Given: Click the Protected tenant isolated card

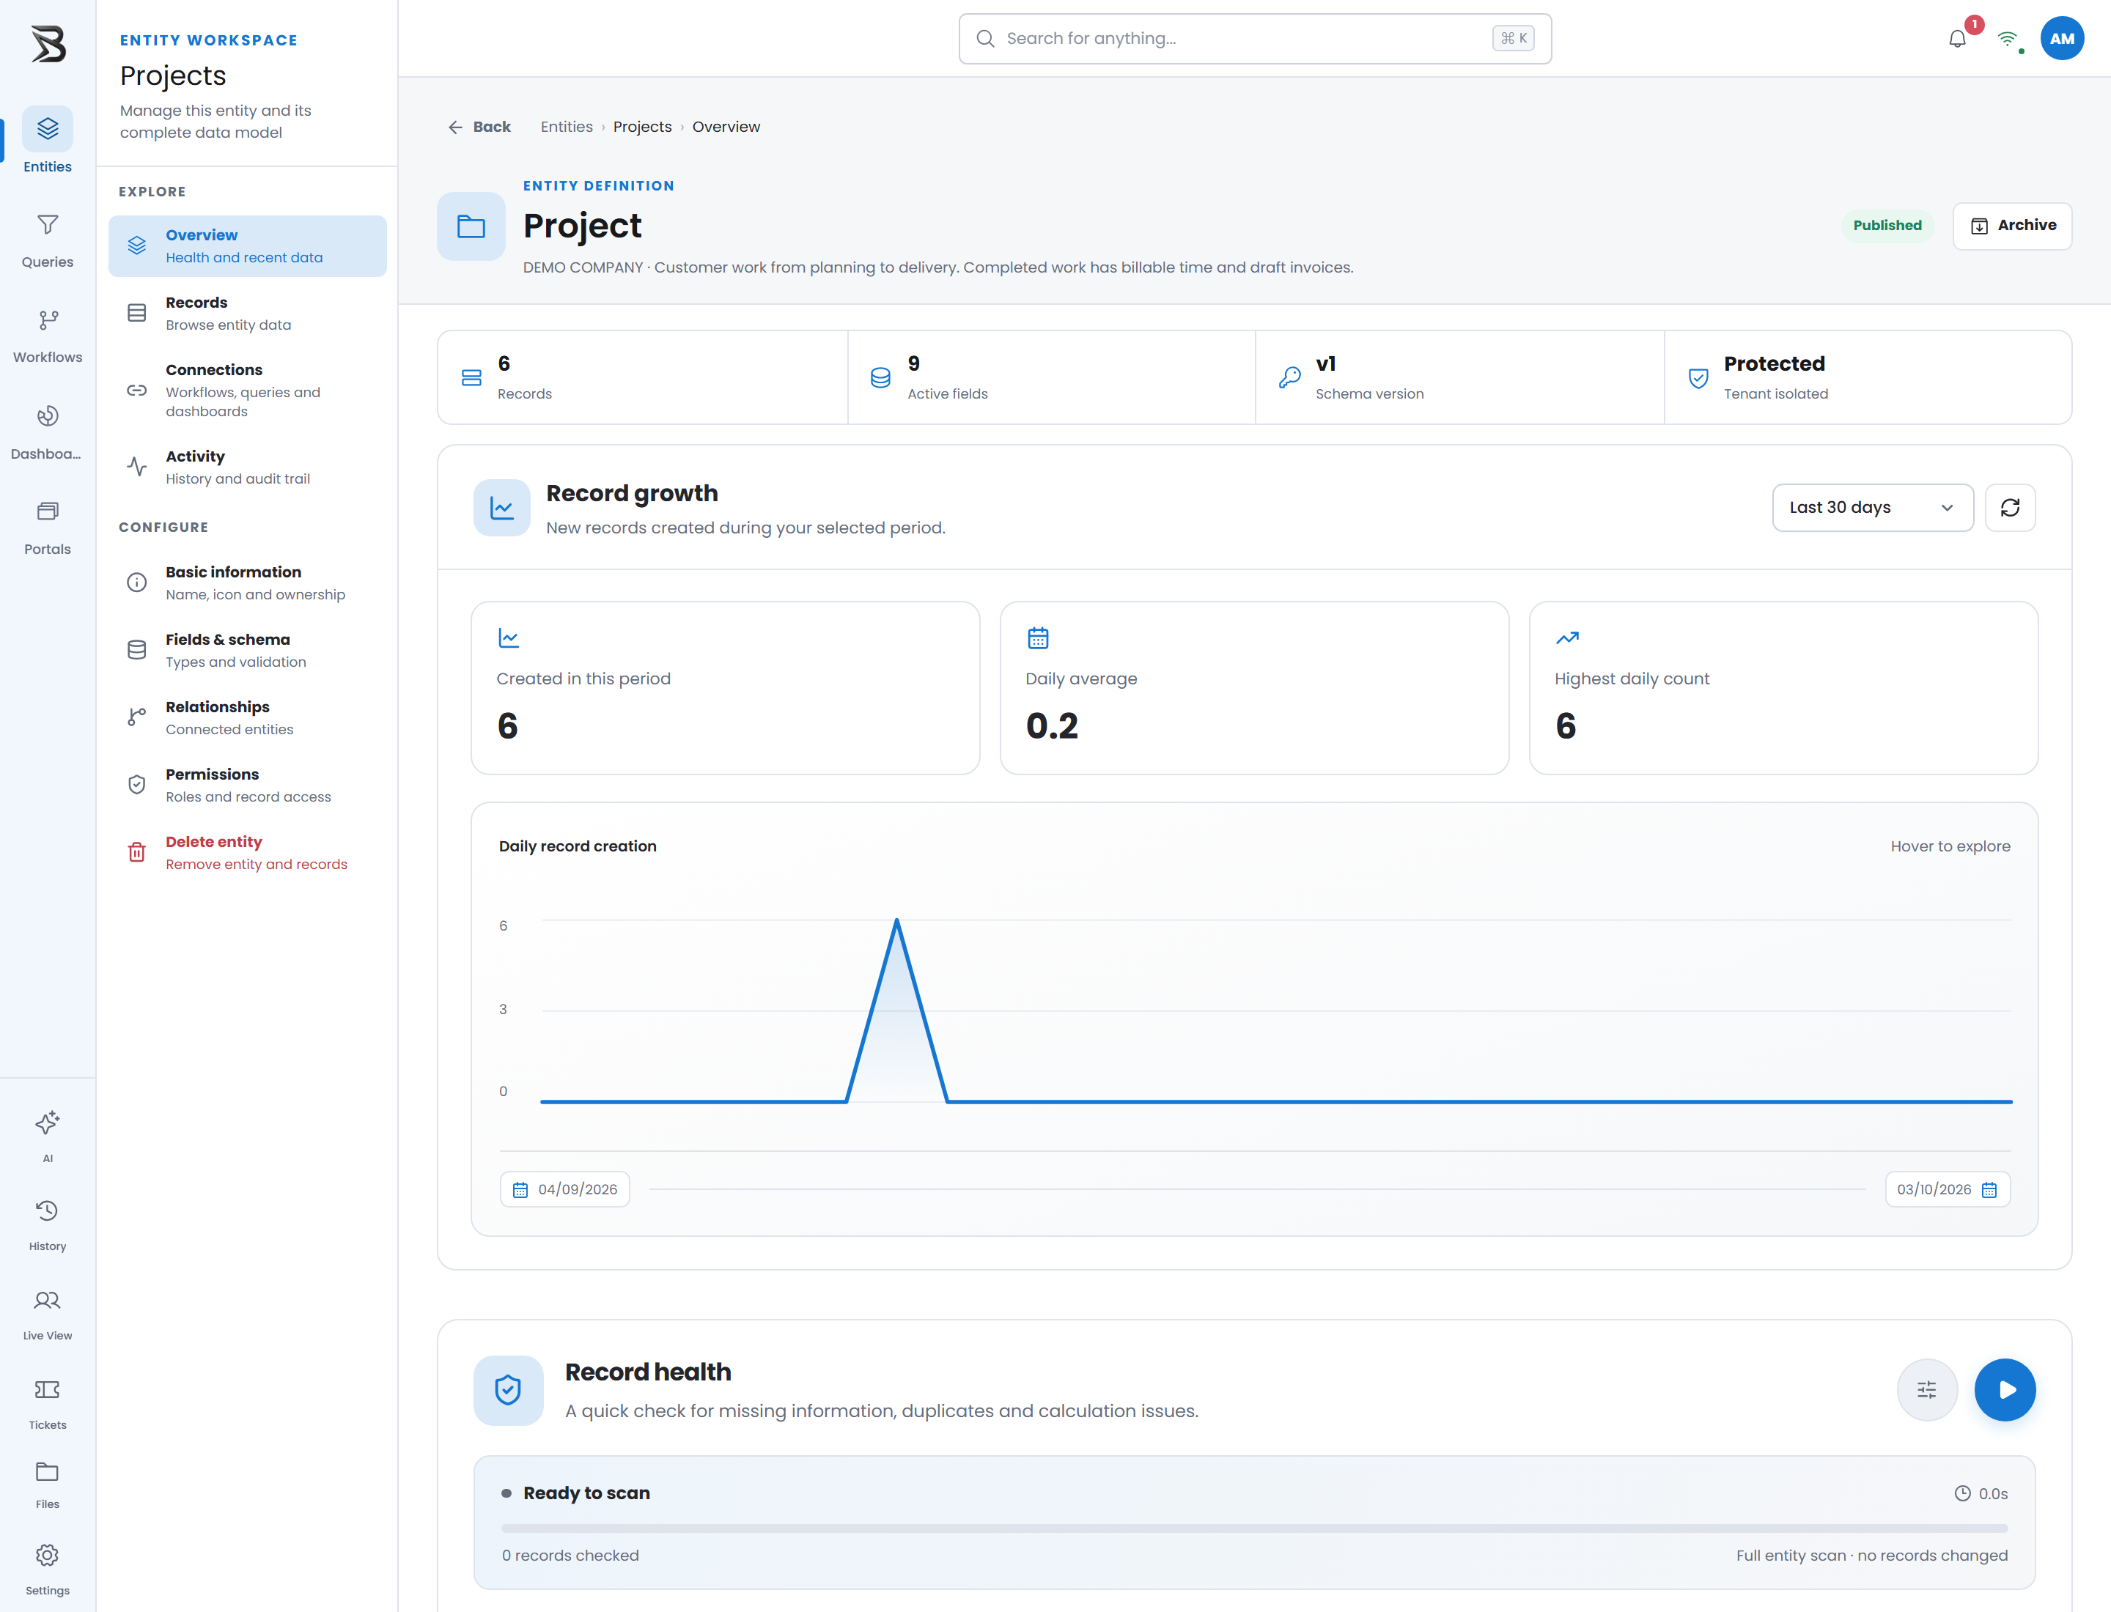Looking at the screenshot, I should pyautogui.click(x=1867, y=377).
